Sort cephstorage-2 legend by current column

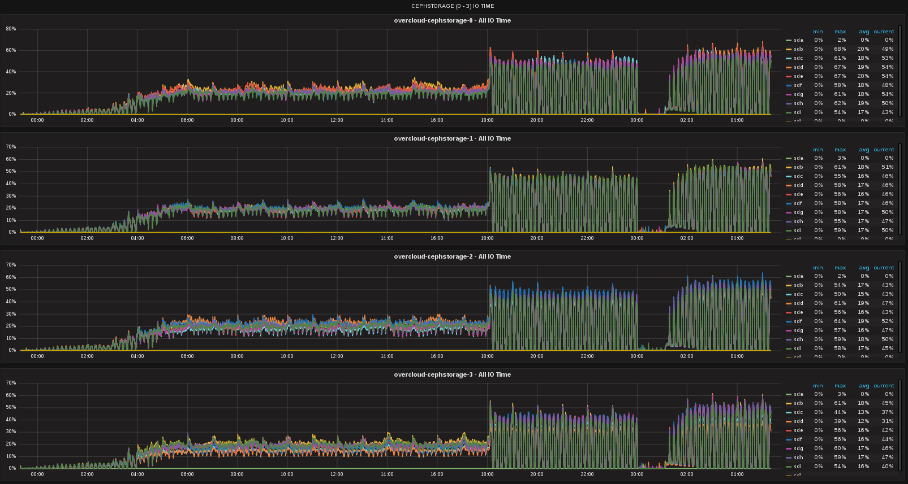tap(884, 268)
